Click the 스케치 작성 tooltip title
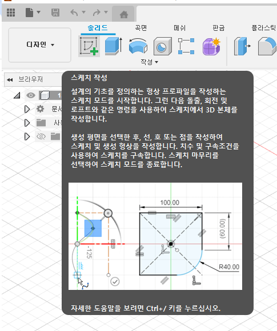The height and width of the screenshot is (331, 277). (x=89, y=78)
